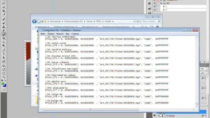Viewport: 210px width, 118px height.
Task: Toggle visibility checkmark of layer group 2
Action: click(155, 10)
